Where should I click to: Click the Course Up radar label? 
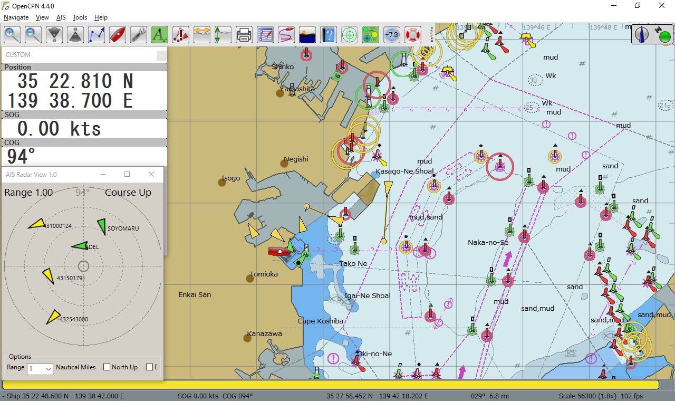point(128,193)
